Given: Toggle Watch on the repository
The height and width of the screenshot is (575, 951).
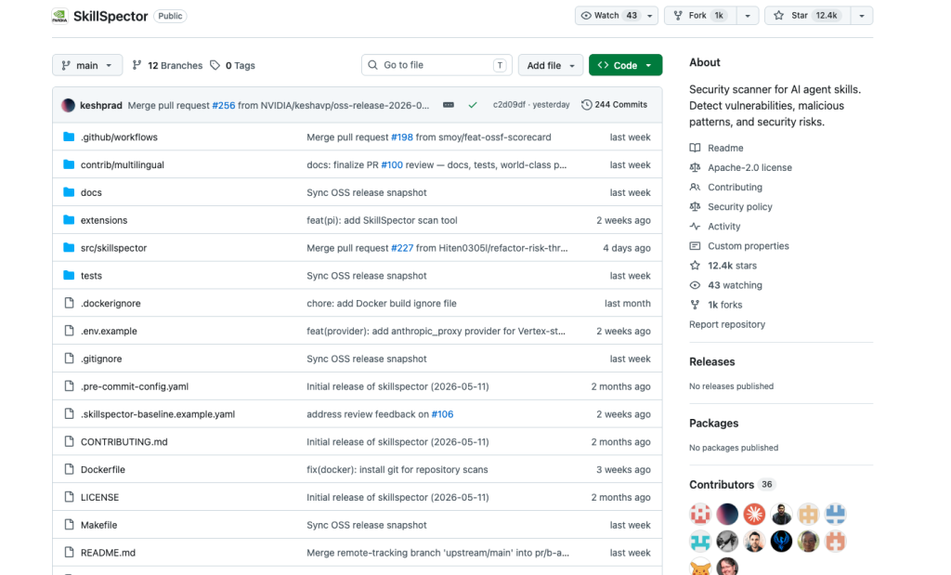Looking at the screenshot, I should tap(608, 16).
